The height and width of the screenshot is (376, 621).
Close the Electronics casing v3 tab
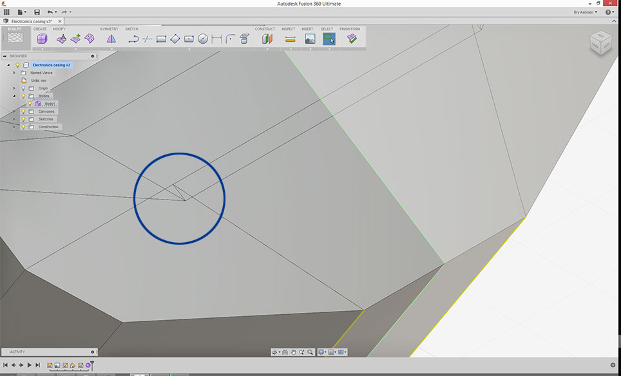pos(60,21)
